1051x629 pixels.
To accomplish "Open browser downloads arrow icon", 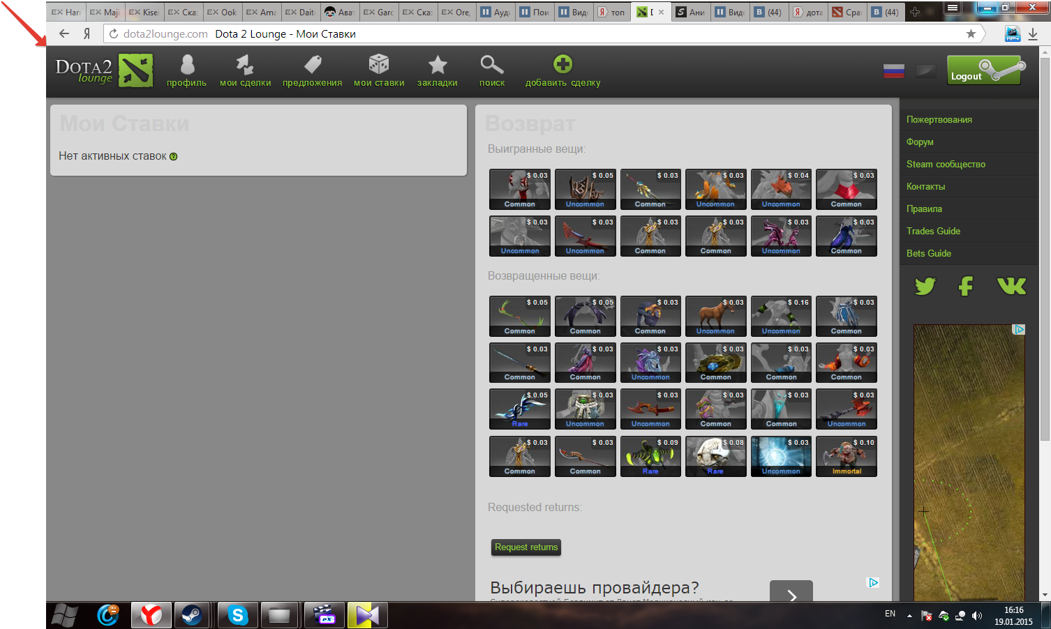I will tap(1034, 33).
